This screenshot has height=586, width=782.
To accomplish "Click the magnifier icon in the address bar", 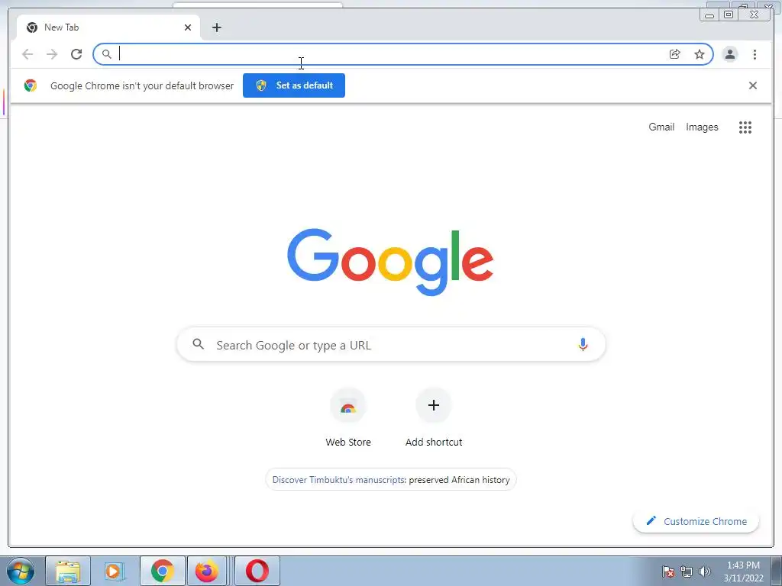I will (x=106, y=54).
